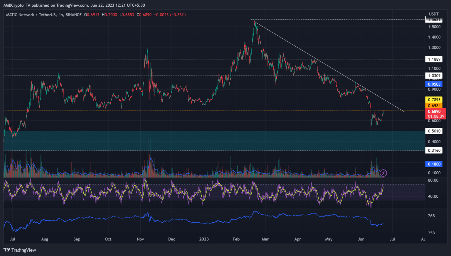
Task: Click the USDT currency label on price axis
Action: click(434, 14)
